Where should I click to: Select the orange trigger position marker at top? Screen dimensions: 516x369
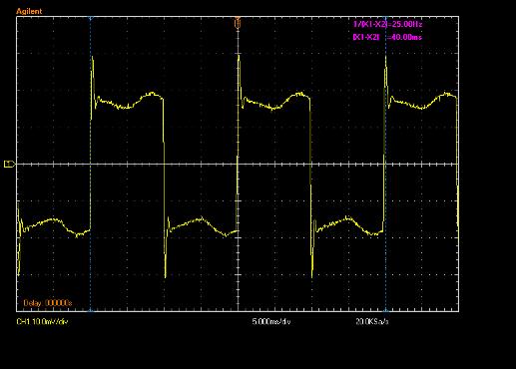238,23
